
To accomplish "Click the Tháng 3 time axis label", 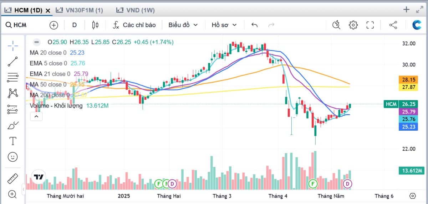I will click(x=222, y=196).
